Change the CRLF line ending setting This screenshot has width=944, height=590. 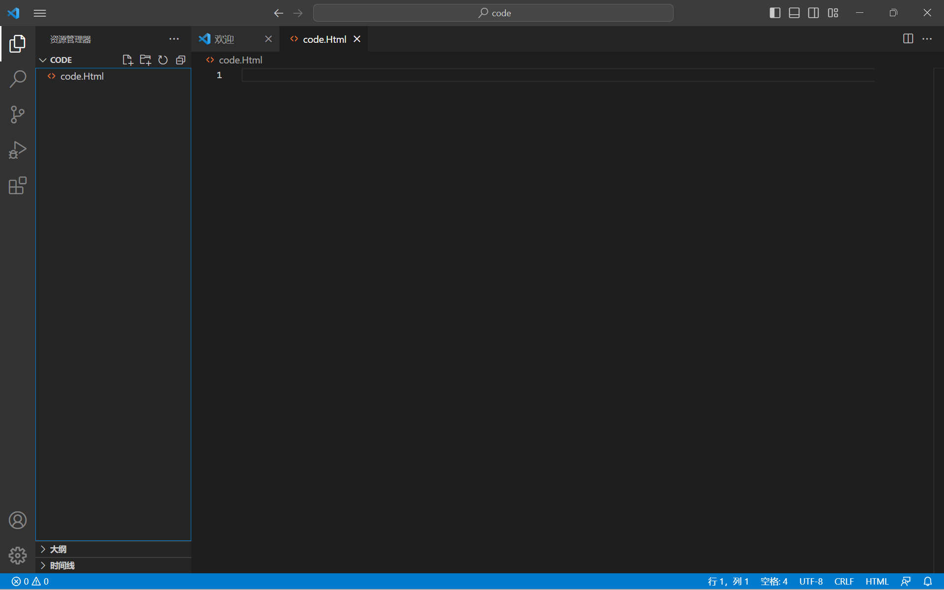click(844, 582)
